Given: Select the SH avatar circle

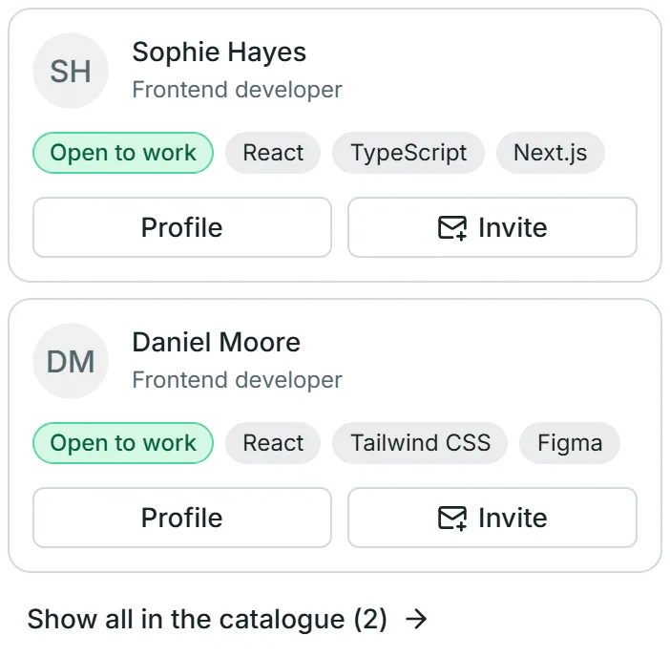Looking at the screenshot, I should click(x=71, y=71).
